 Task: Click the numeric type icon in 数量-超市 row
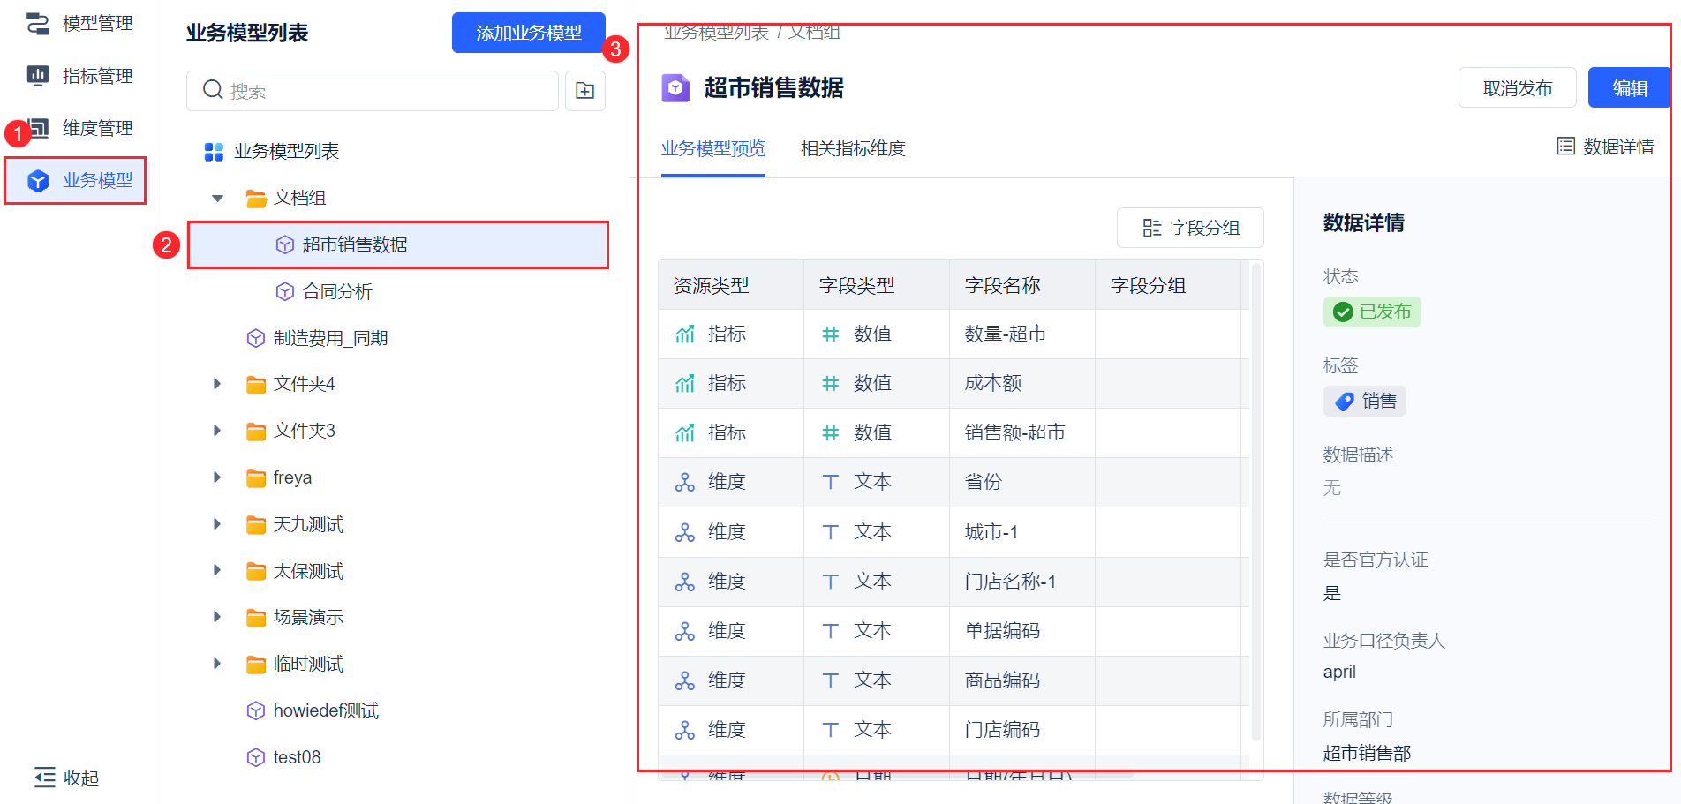(x=831, y=334)
